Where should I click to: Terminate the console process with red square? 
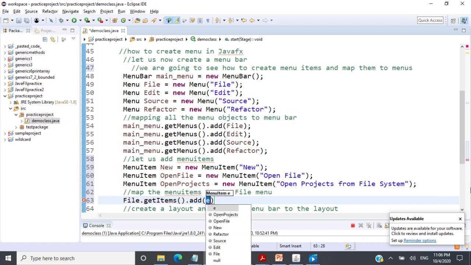click(x=353, y=226)
